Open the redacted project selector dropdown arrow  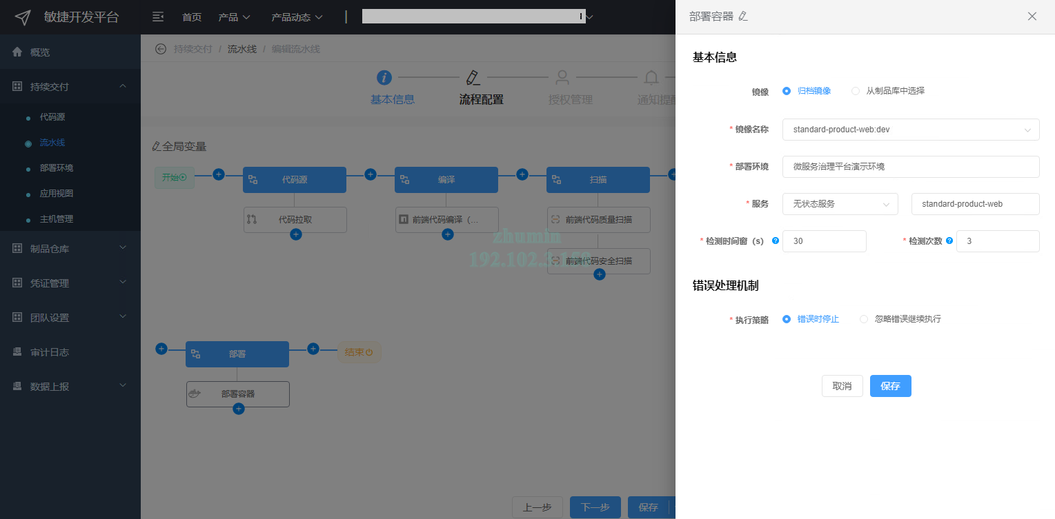(589, 17)
